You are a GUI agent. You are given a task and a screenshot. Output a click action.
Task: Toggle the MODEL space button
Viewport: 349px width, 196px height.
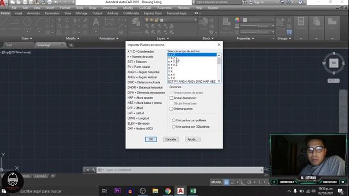216,182
